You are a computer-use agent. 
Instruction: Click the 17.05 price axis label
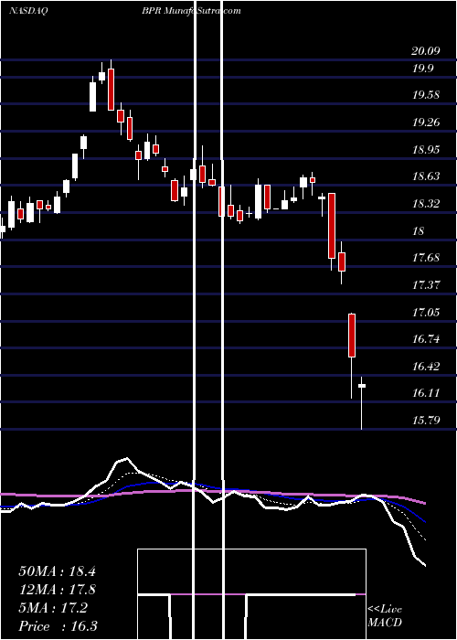point(426,313)
